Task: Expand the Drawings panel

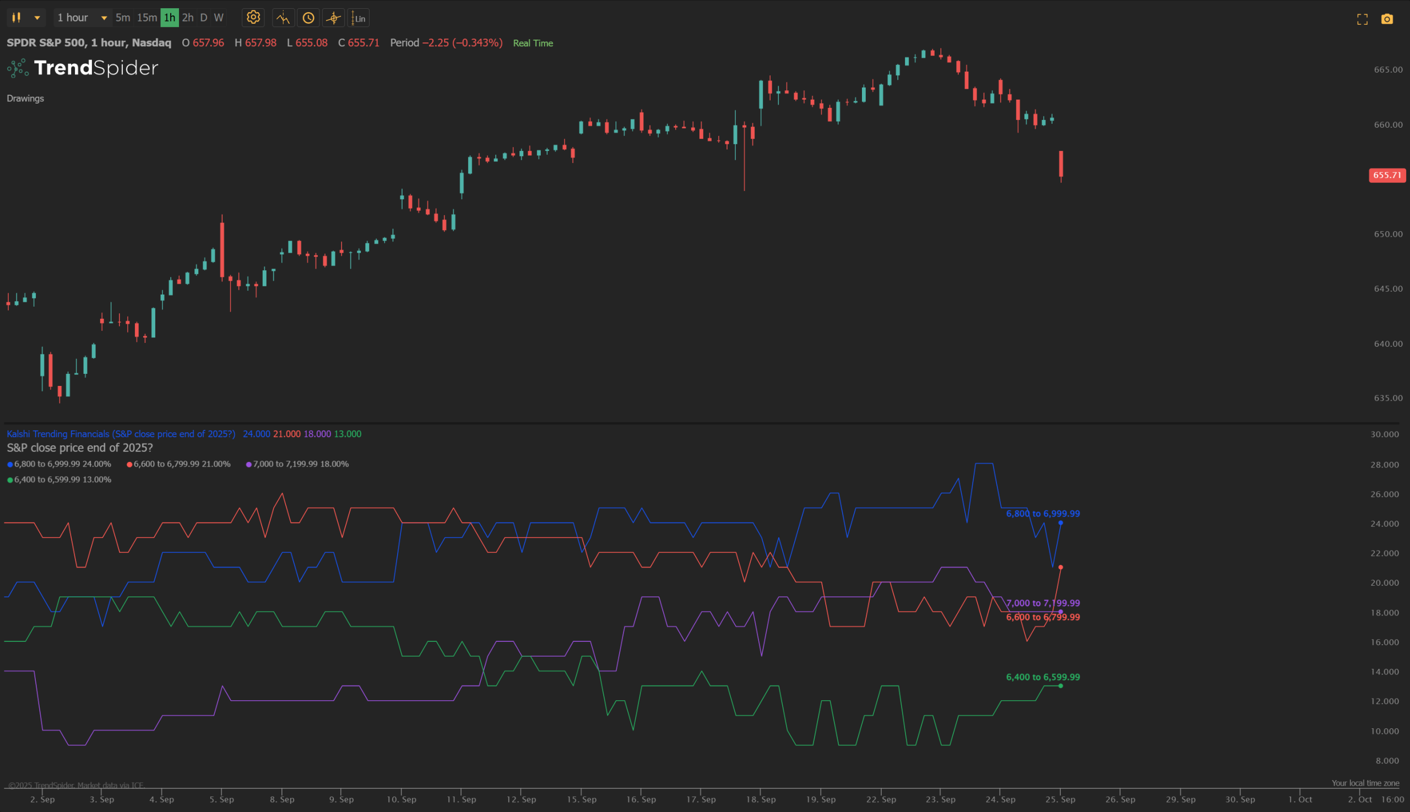Action: (25, 98)
